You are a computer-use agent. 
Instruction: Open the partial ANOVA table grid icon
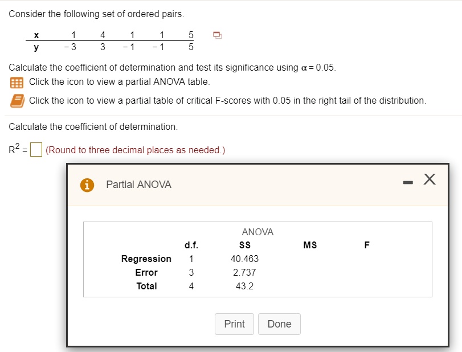click(16, 83)
